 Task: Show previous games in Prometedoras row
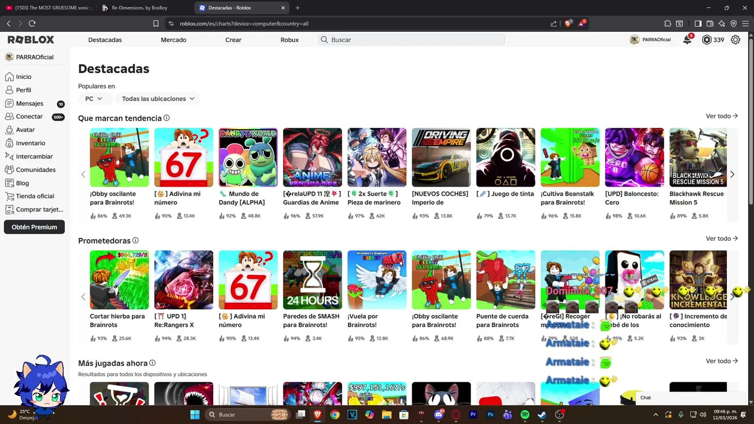83,297
